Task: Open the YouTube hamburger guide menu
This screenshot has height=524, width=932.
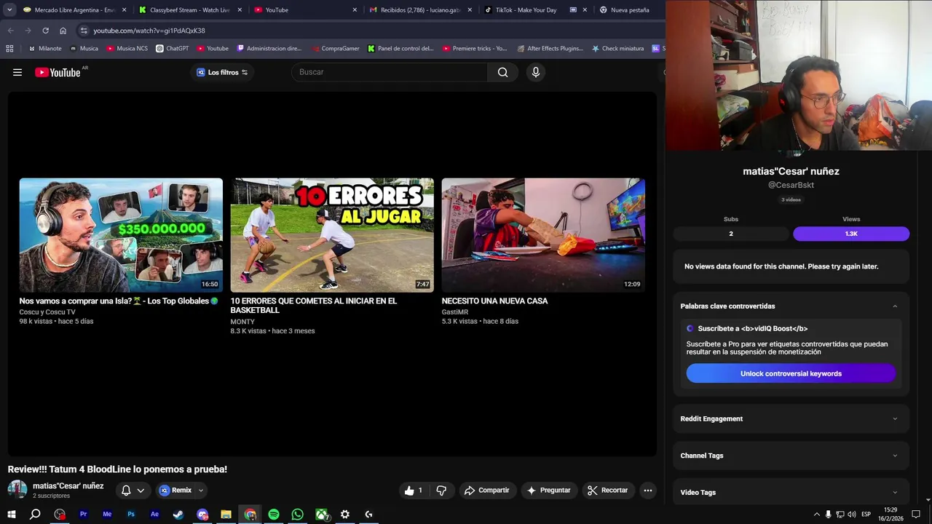Action: 17,72
